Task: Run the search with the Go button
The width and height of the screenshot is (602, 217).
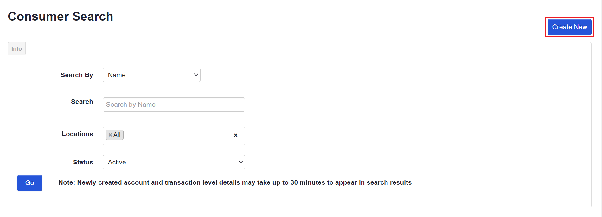Action: 29,183
